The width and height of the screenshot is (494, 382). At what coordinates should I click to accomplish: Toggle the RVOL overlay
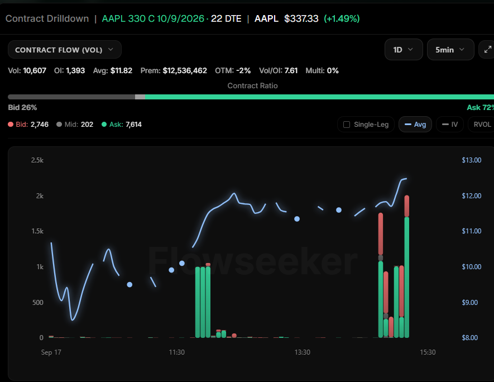point(482,125)
